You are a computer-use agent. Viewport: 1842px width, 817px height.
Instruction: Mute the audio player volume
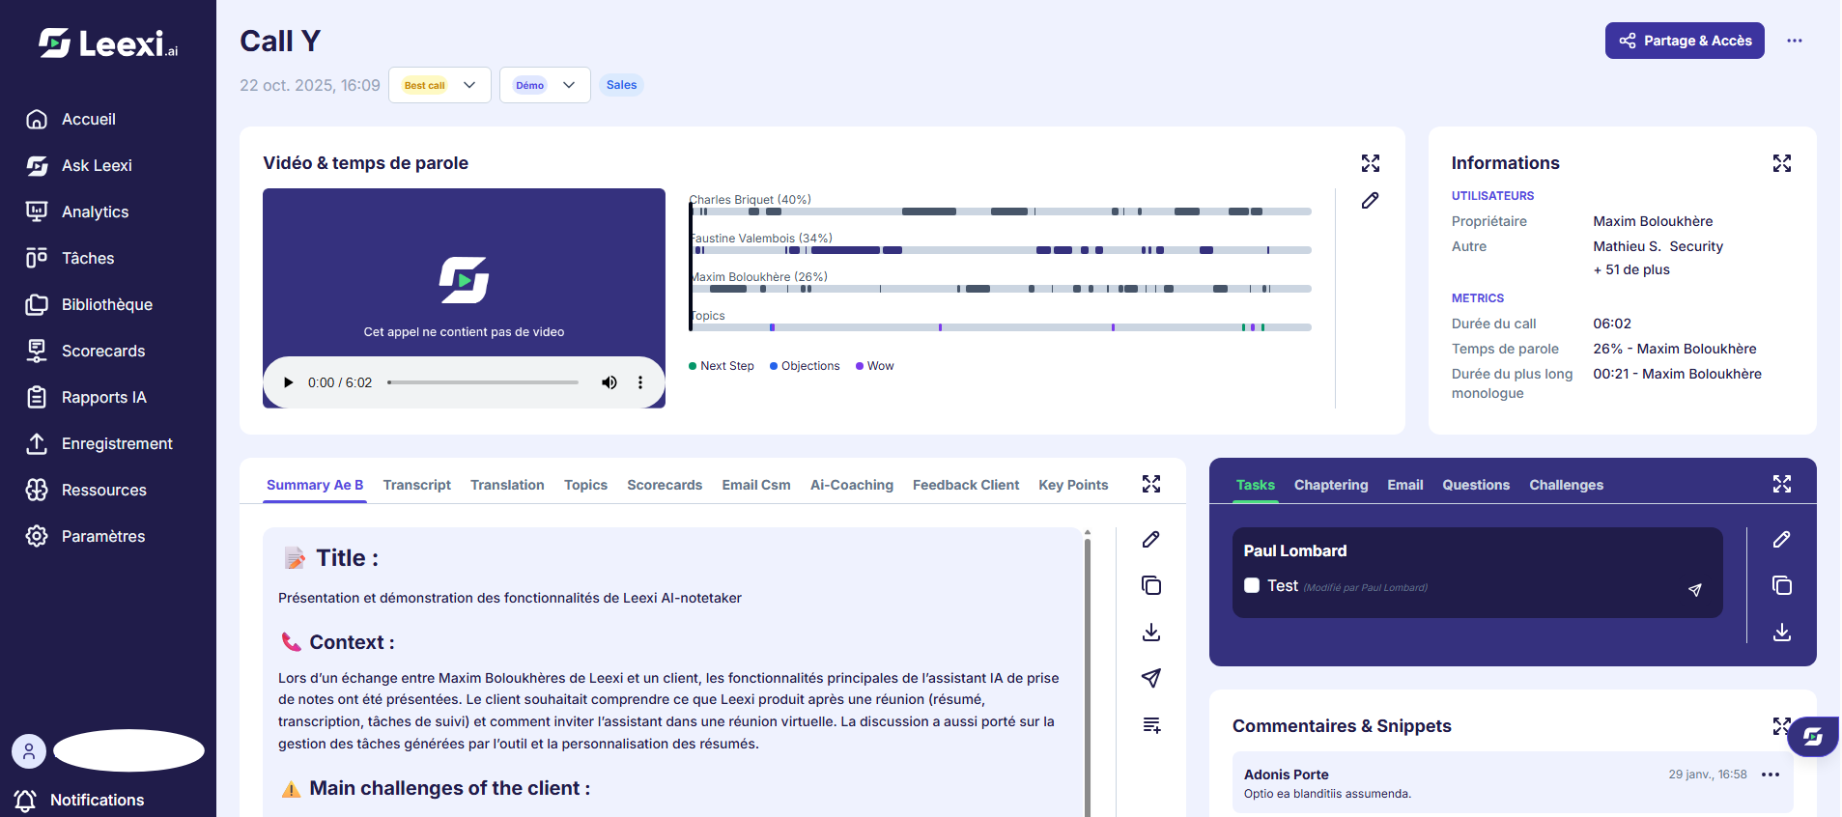[609, 382]
